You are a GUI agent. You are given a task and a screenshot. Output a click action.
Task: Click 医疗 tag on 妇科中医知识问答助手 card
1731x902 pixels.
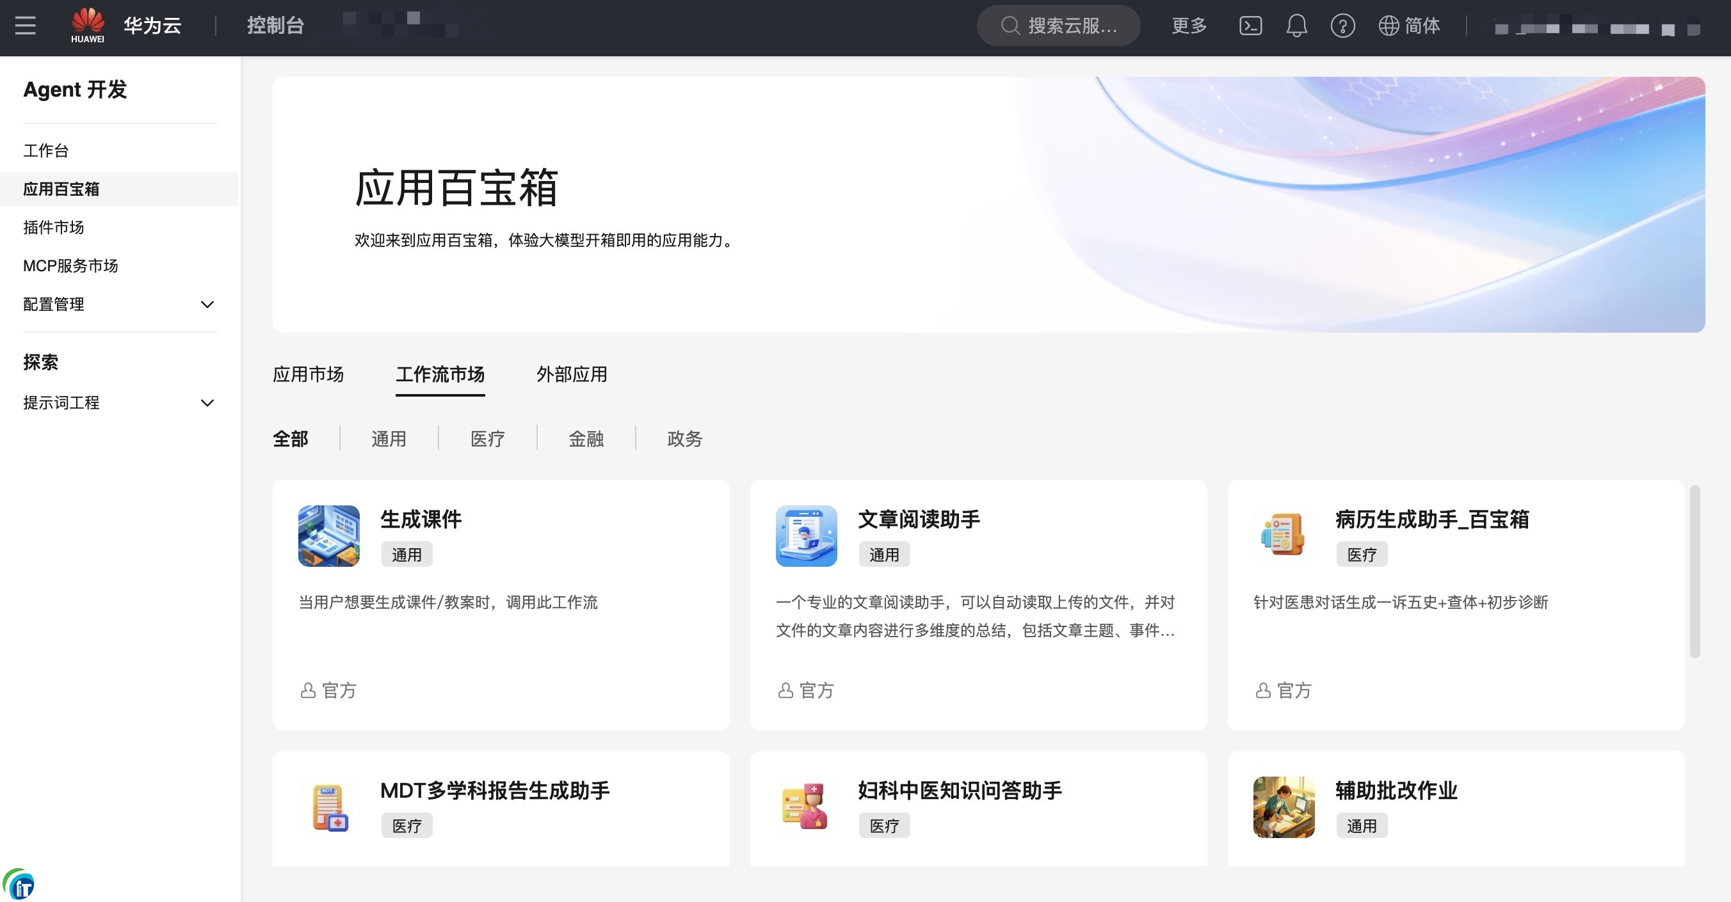click(x=883, y=826)
